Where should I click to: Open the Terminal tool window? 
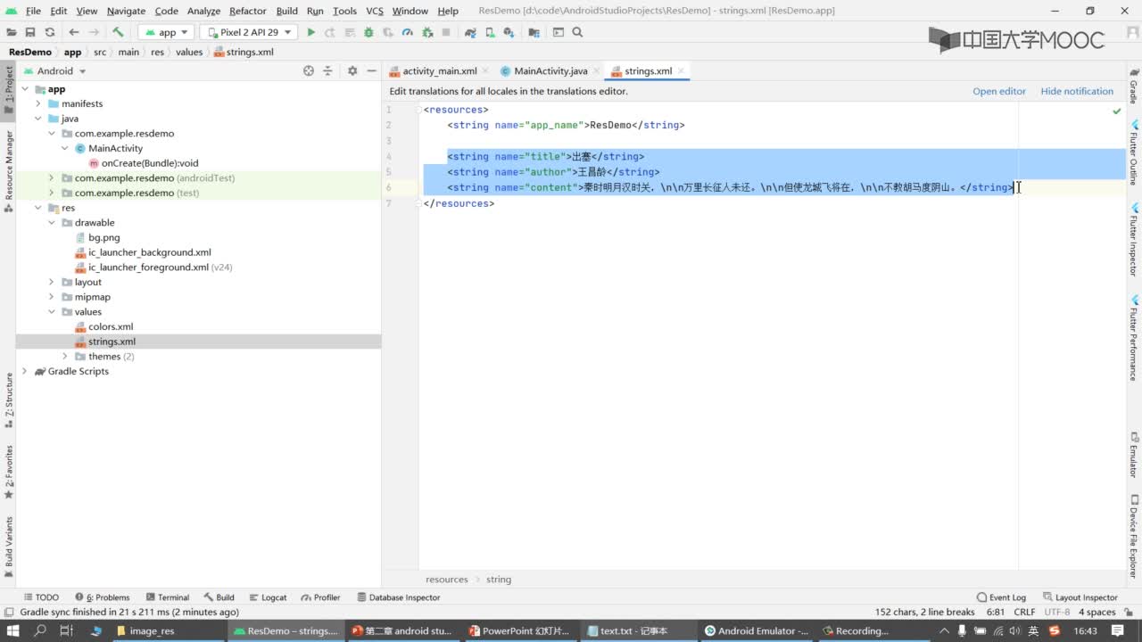point(167,597)
